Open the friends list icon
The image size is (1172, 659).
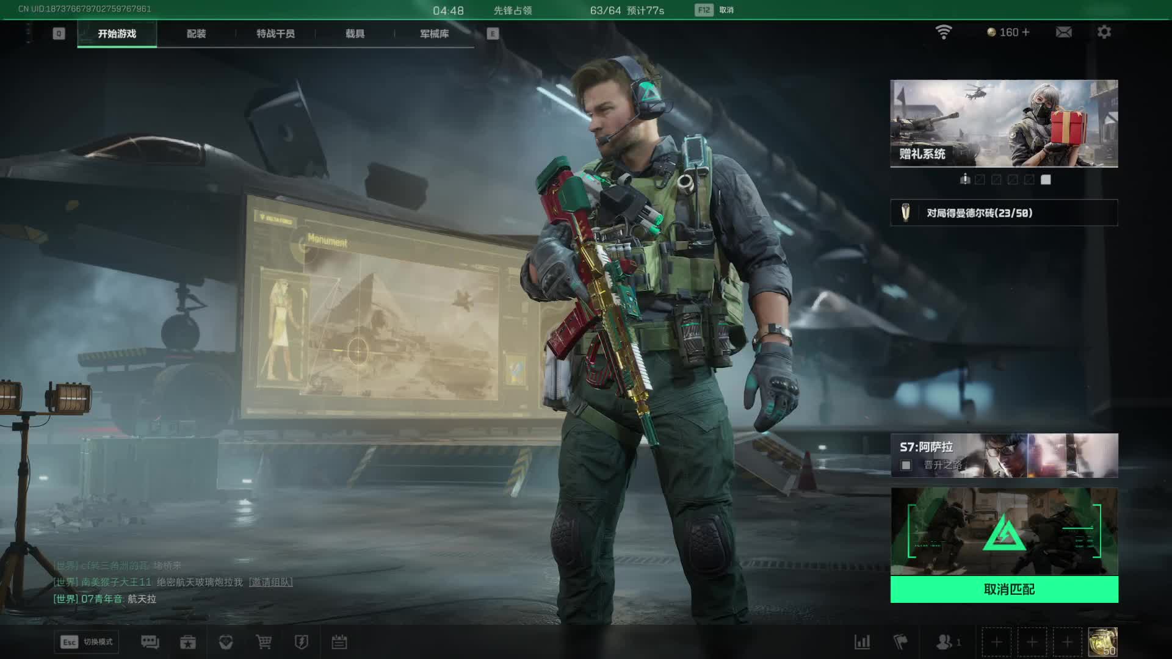click(945, 642)
